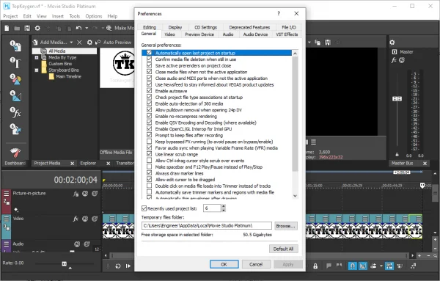The image size is (440, 281).
Task: Check Double click on media file loads Trimmer
Action: (150, 186)
